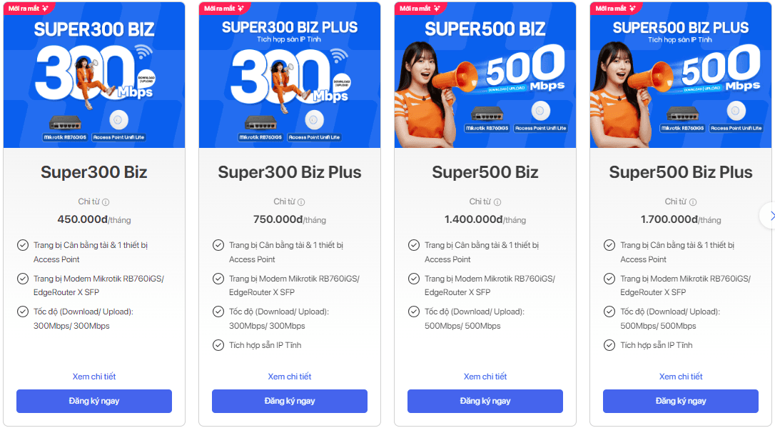
Task: Click info icon beside Super300 Biz price
Action: click(x=106, y=202)
